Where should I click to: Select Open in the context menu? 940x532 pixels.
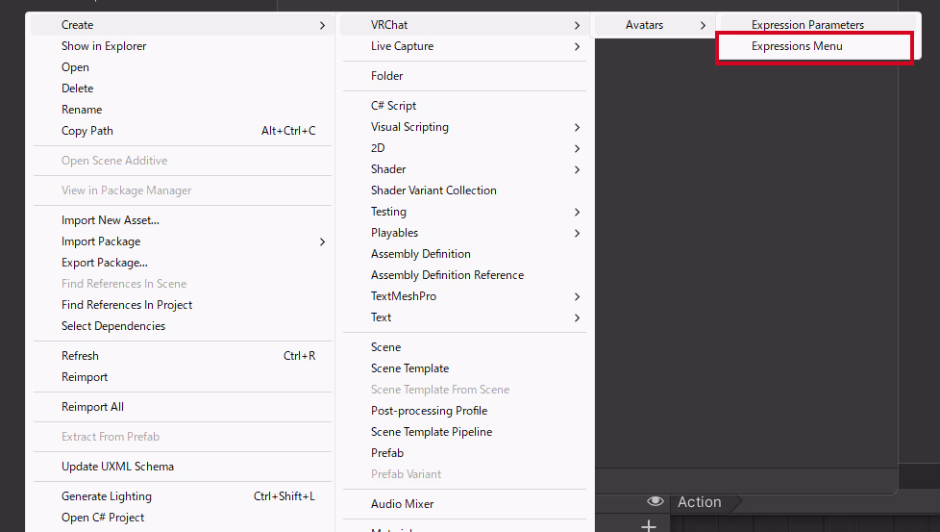tap(183, 67)
